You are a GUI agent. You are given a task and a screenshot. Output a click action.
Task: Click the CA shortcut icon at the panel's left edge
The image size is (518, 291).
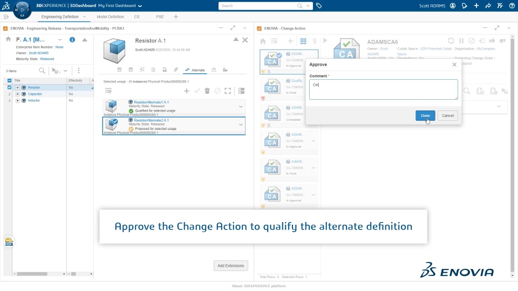(x=9, y=242)
